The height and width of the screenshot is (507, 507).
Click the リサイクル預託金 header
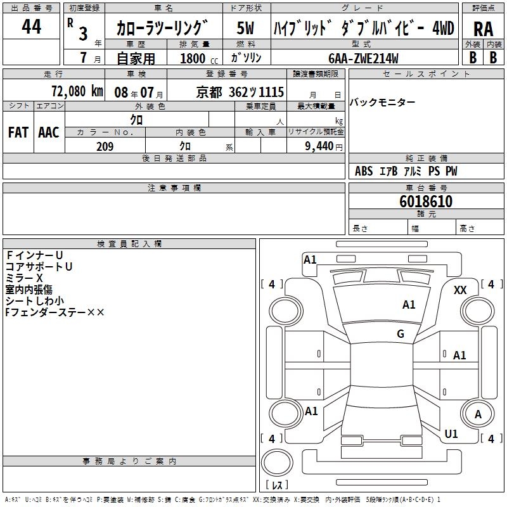click(x=316, y=132)
